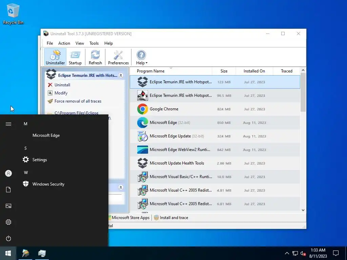Open the File menu
This screenshot has height=260, width=347.
[x=50, y=43]
